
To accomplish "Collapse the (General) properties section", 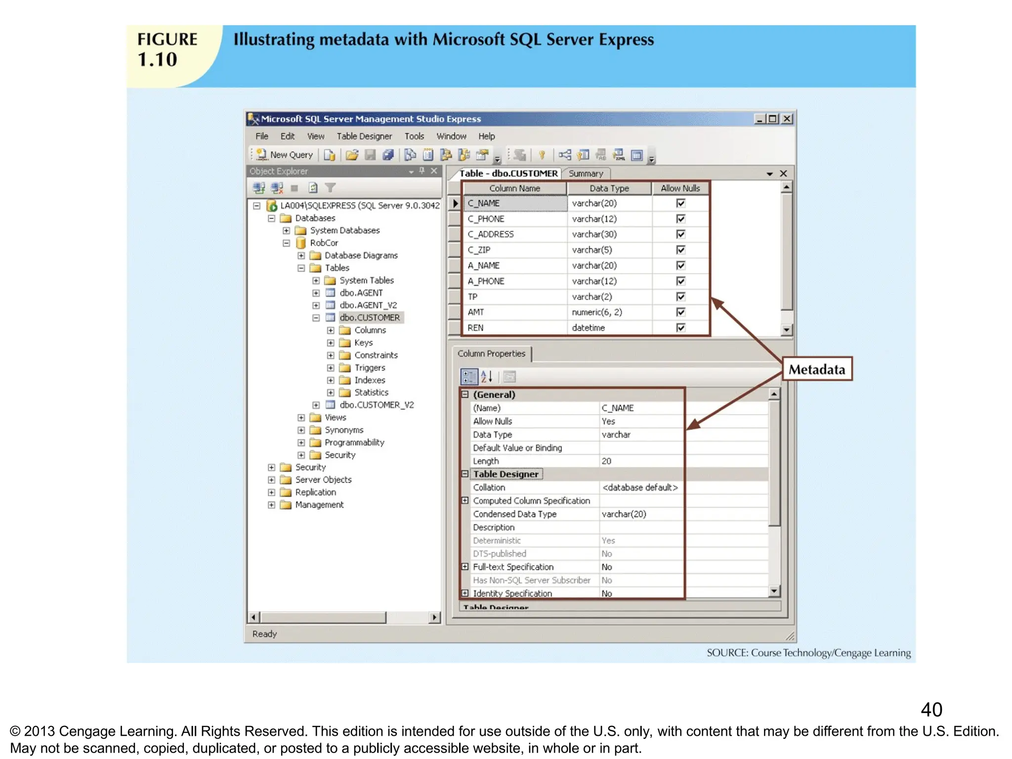I will (465, 394).
